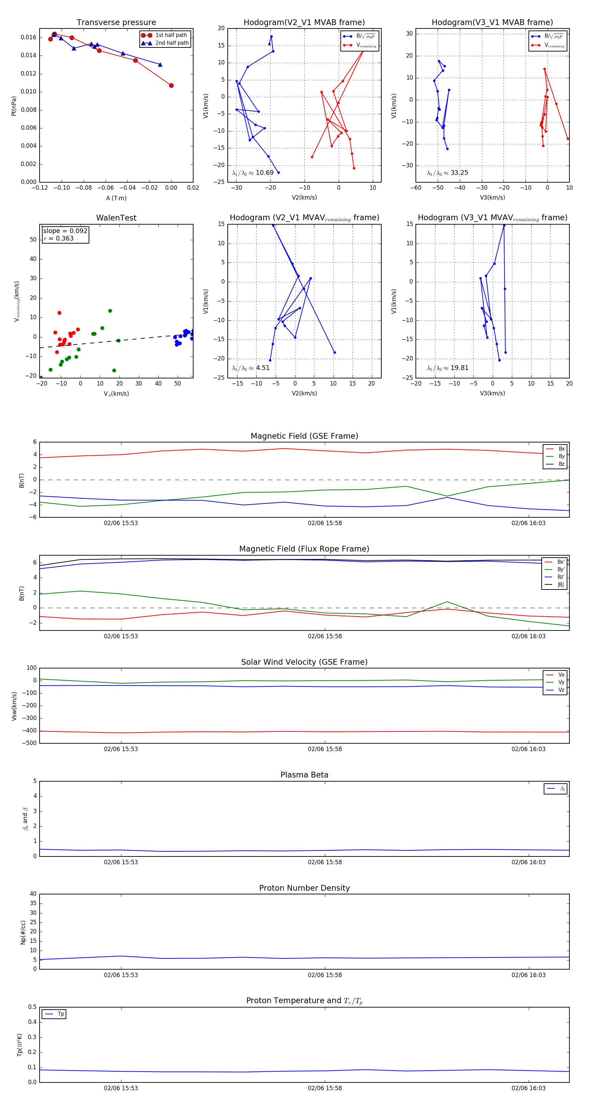Click the "Magnetic Field (Flux Rope Frame)" title

(304, 549)
